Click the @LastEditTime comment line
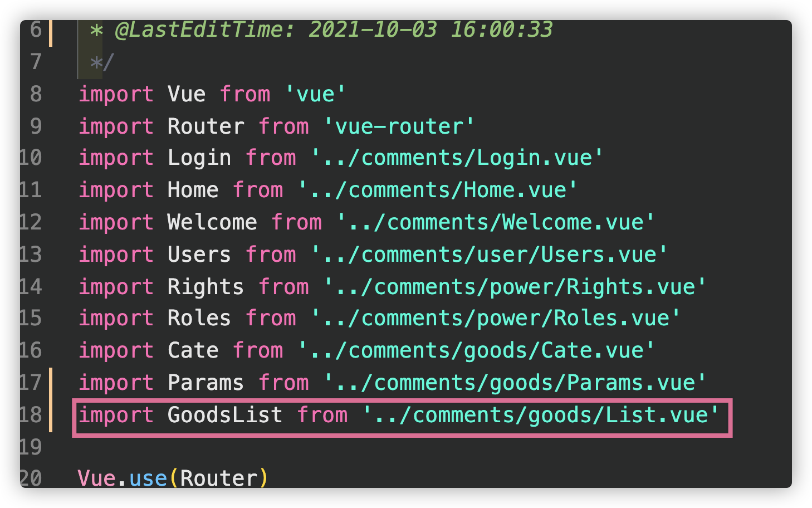This screenshot has height=508, width=812. 321,30
